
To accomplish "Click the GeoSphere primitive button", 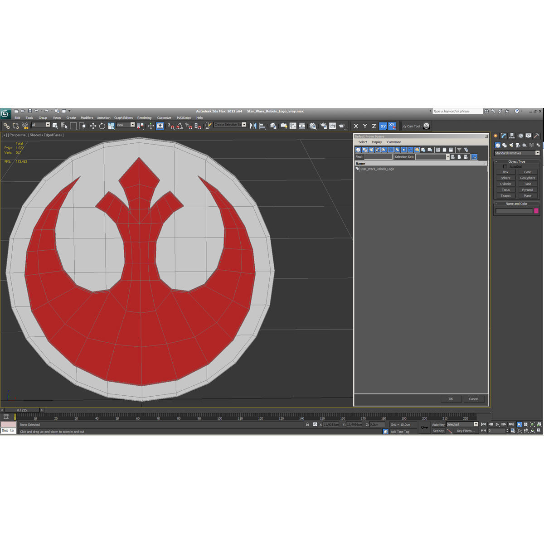I will click(528, 178).
